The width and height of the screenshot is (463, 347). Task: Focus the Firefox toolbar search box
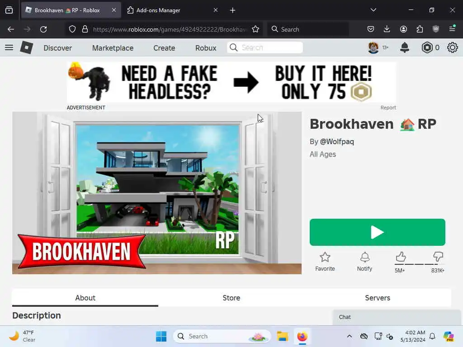click(308, 29)
